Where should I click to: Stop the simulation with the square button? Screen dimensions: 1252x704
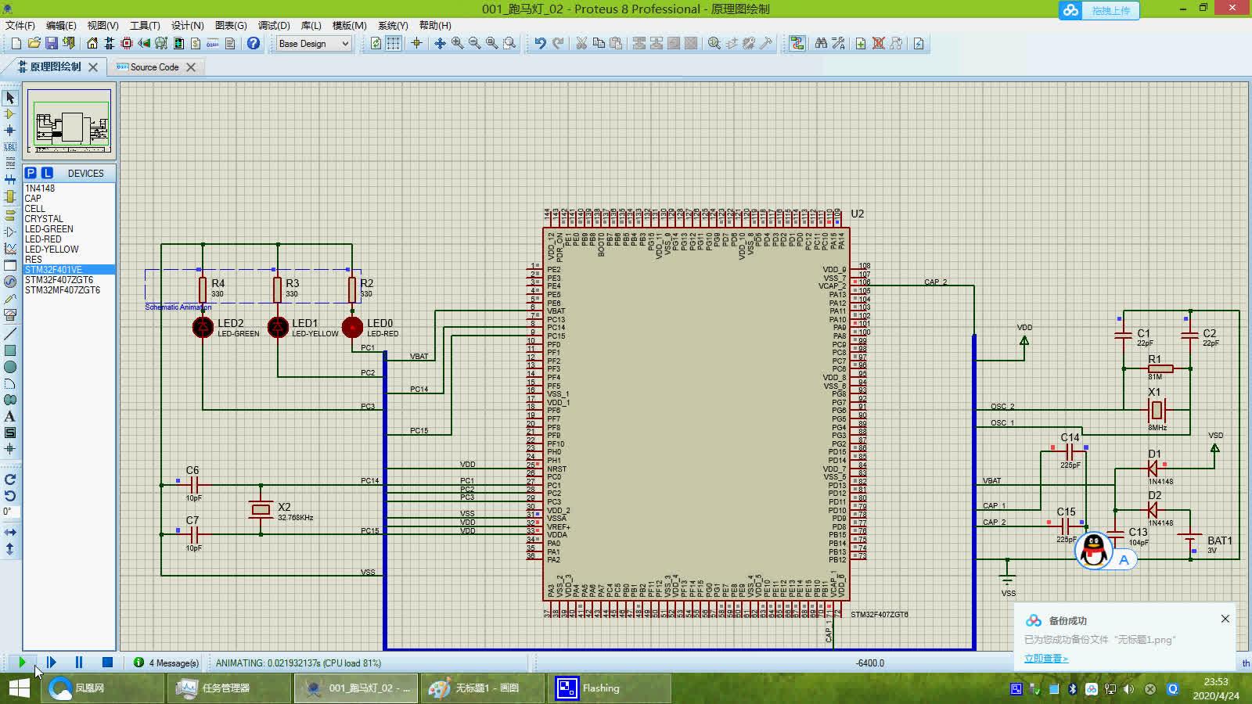click(x=107, y=663)
